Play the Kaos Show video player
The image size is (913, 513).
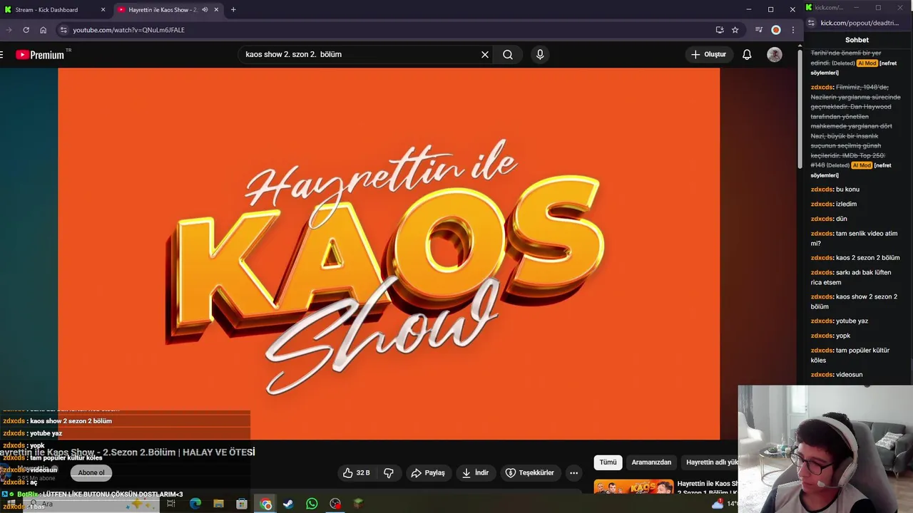tap(389, 254)
